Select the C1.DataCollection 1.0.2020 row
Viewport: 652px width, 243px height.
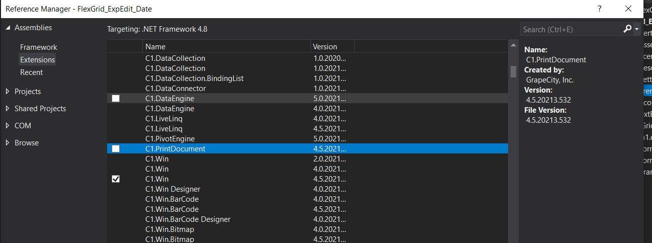pyautogui.click(x=307, y=58)
